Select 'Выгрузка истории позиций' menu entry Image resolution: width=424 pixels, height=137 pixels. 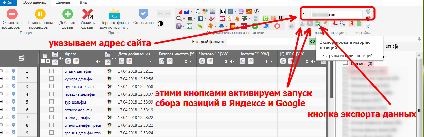tap(347, 56)
